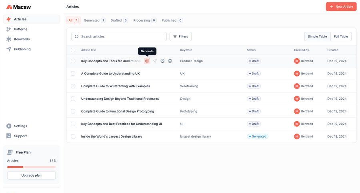This screenshot has width=360, height=193.
Task: Open Complete Guide to Functional Design Prototyping
Action: click(x=117, y=111)
